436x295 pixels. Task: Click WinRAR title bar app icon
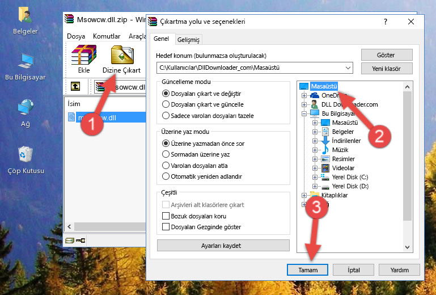[69, 19]
